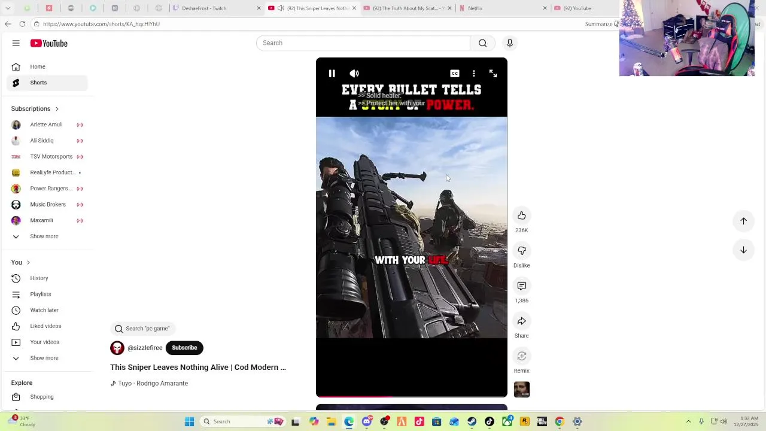The height and width of the screenshot is (431, 766).
Task: Focus the YouTube search input field
Action: (363, 43)
